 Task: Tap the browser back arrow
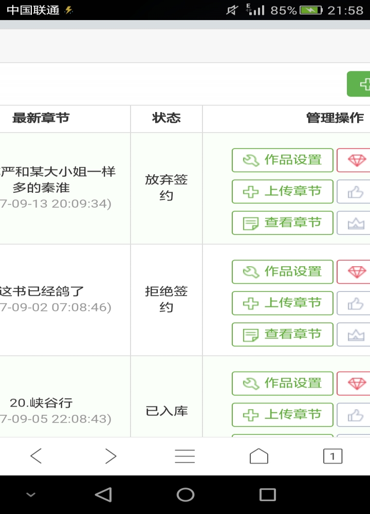(35, 455)
